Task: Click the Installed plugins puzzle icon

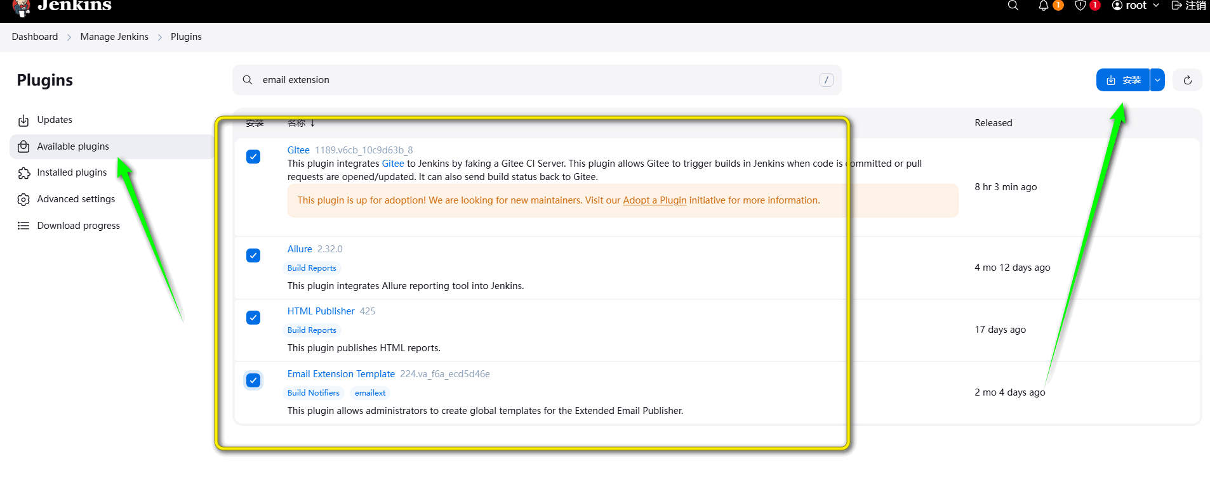Action: pos(23,173)
